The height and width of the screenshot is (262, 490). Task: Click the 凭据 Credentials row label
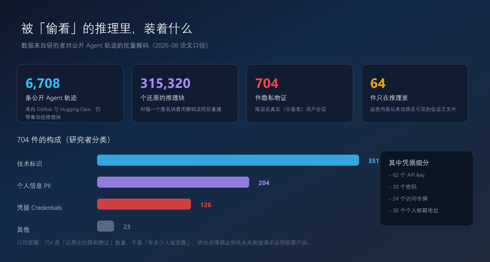pos(39,207)
